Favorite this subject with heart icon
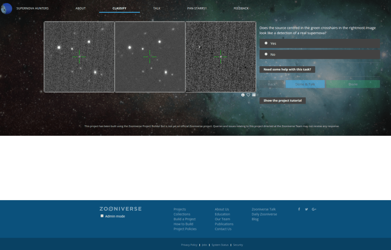Viewport: 391px width, 250px height. (248, 95)
